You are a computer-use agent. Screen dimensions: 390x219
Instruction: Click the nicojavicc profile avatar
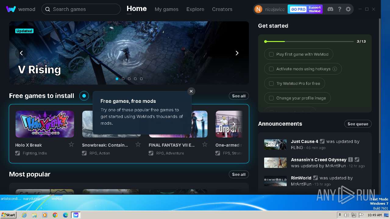pyautogui.click(x=258, y=9)
